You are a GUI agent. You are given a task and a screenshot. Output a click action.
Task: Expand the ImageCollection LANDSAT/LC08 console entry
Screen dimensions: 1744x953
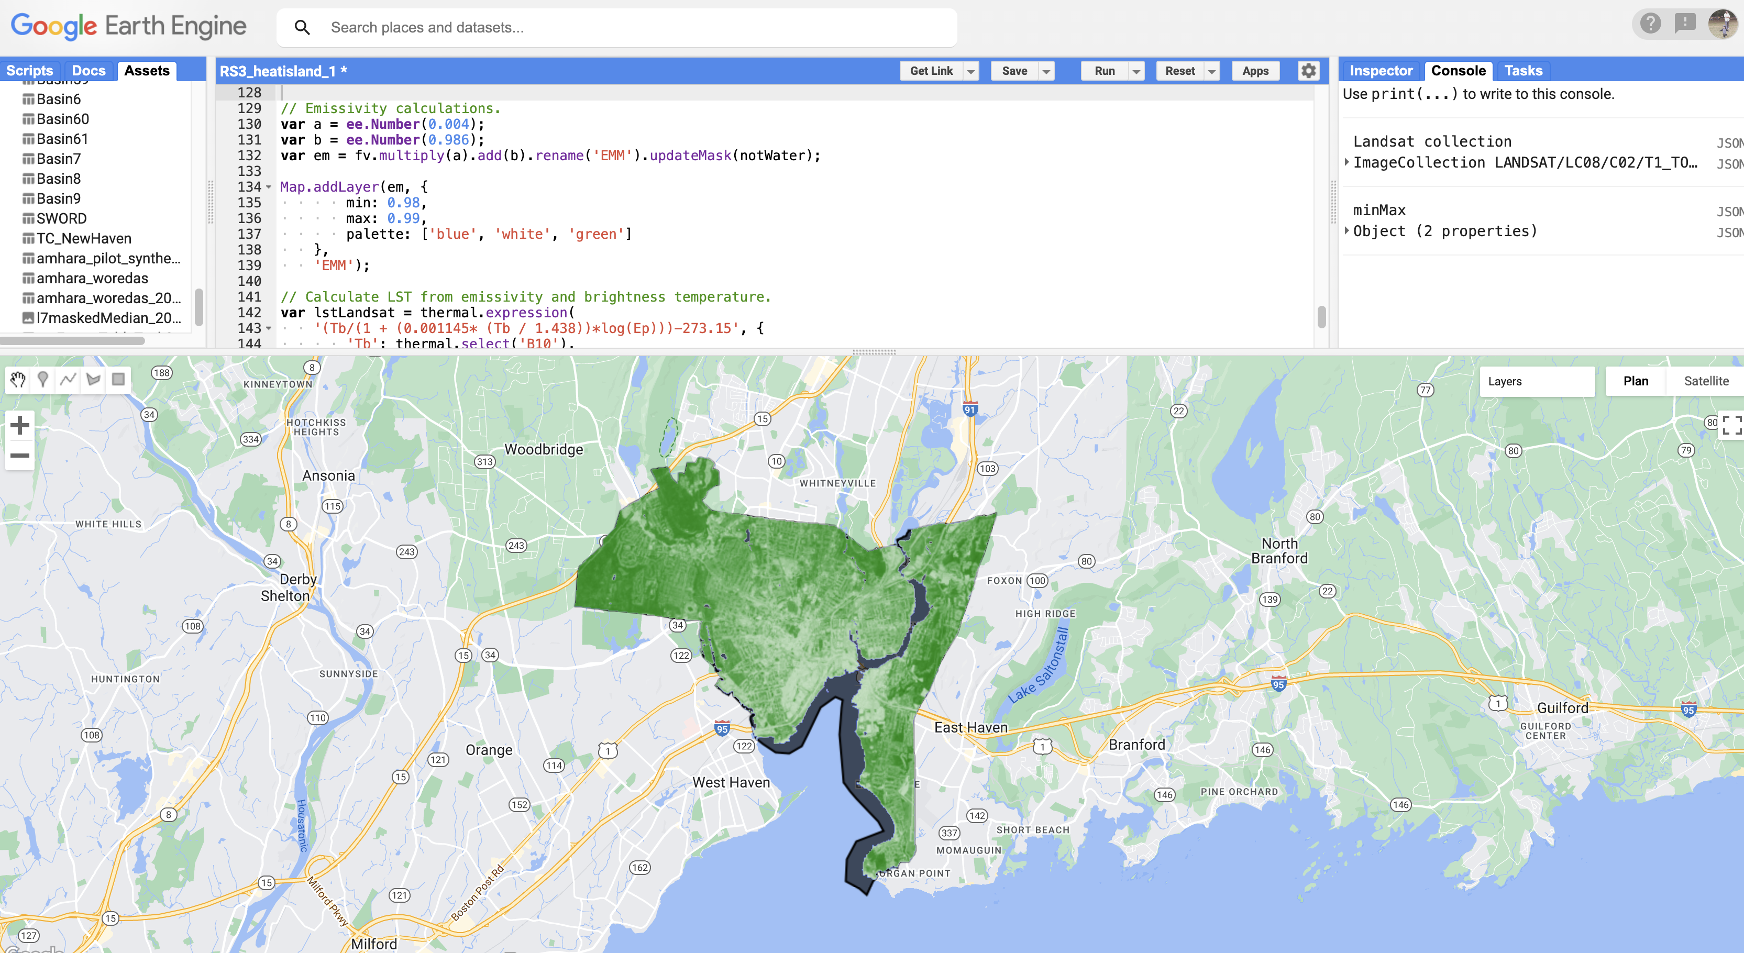(x=1346, y=162)
